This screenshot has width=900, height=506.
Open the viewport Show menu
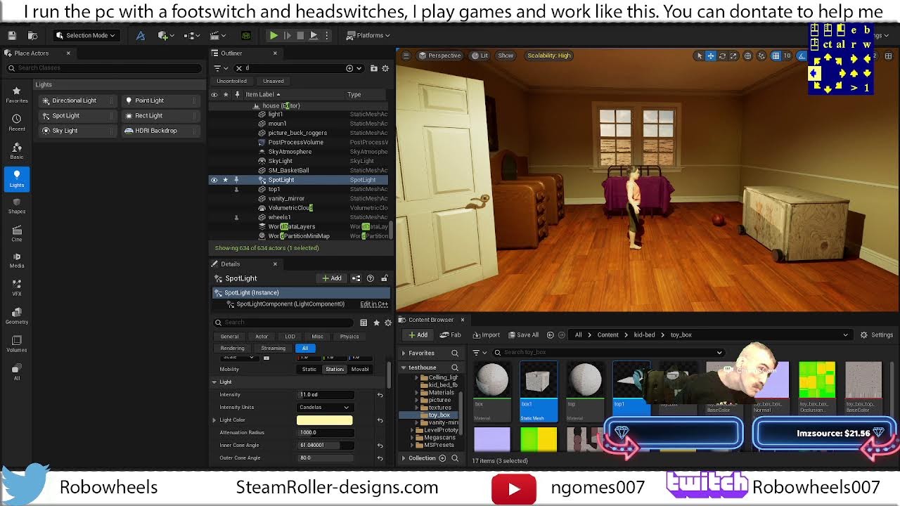click(506, 56)
